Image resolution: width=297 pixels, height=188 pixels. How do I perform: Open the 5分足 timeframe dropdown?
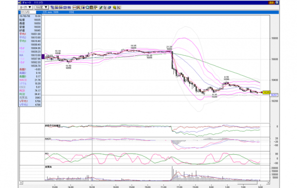42,7
